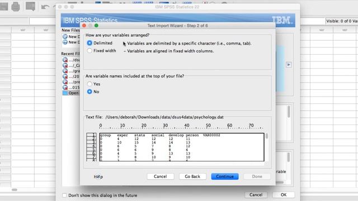Click the 'Visible: 0 of 0' status text

342,21
